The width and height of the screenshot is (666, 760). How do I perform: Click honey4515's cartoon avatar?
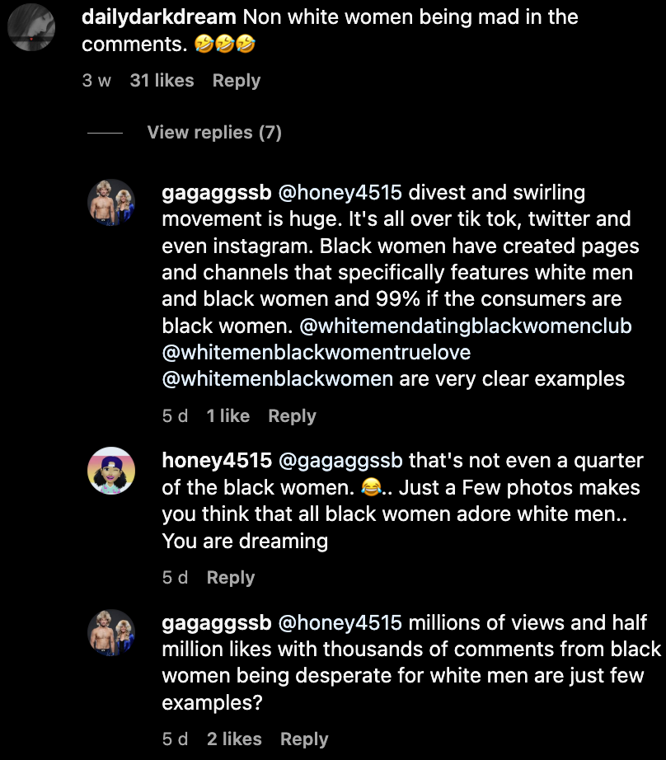coord(111,471)
